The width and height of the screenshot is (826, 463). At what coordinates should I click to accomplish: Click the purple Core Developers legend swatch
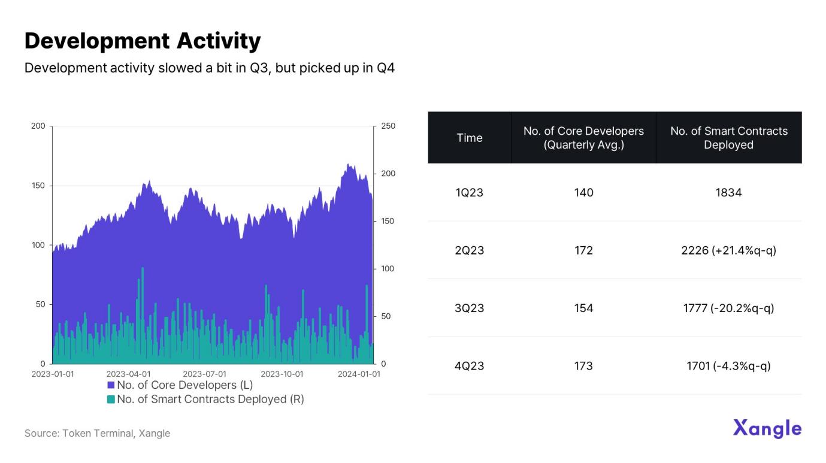coord(111,385)
